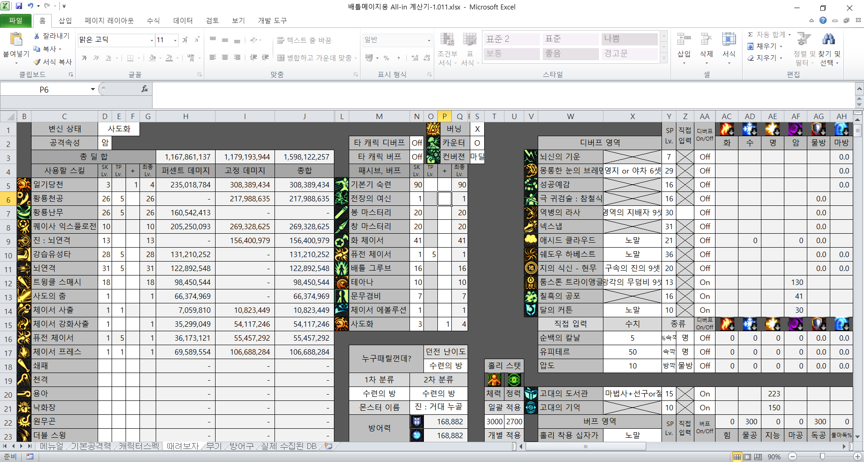864x462 pixels.
Task: Center-align text with the center icon
Action: pyautogui.click(x=225, y=58)
